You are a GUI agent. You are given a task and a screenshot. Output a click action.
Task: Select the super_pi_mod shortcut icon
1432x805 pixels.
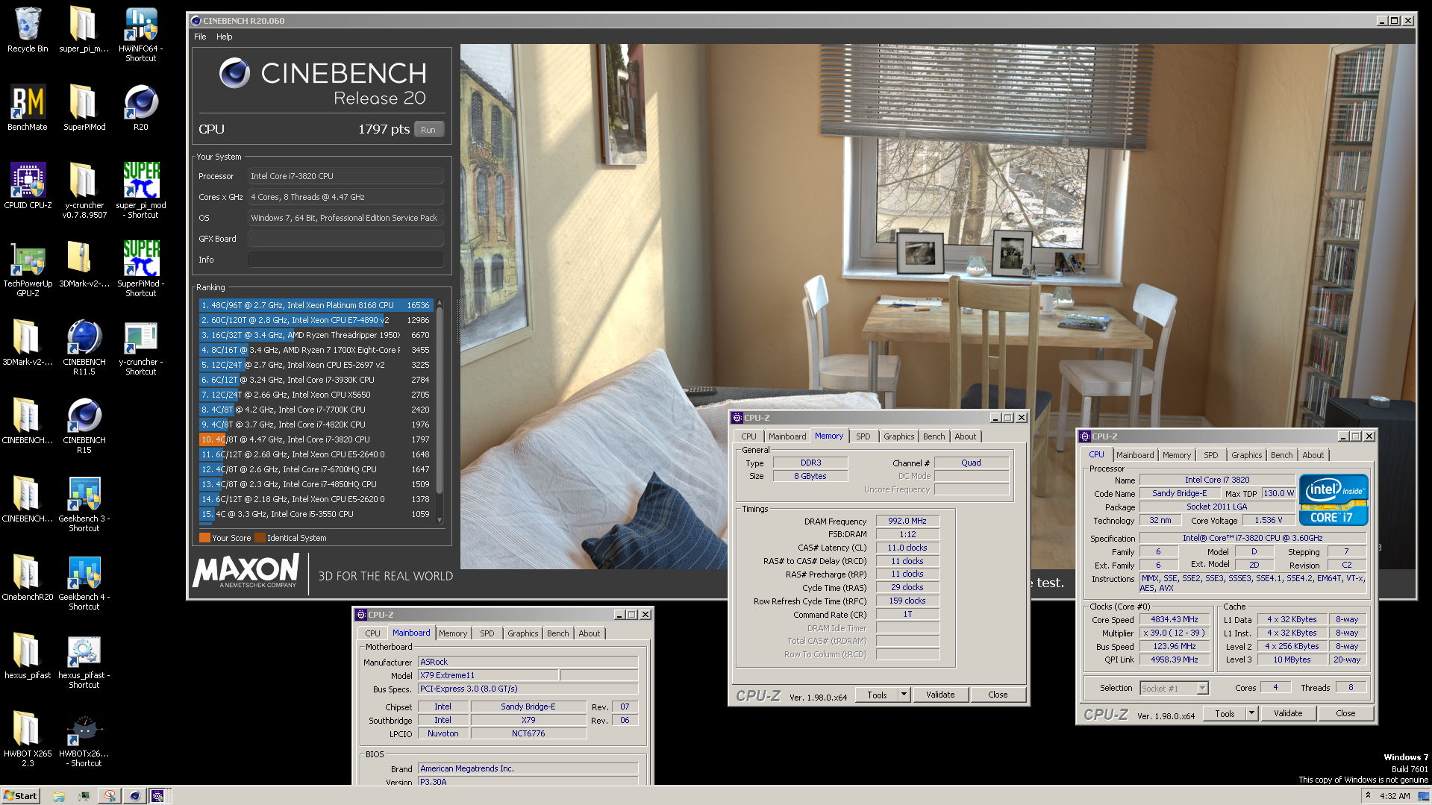[x=140, y=190]
